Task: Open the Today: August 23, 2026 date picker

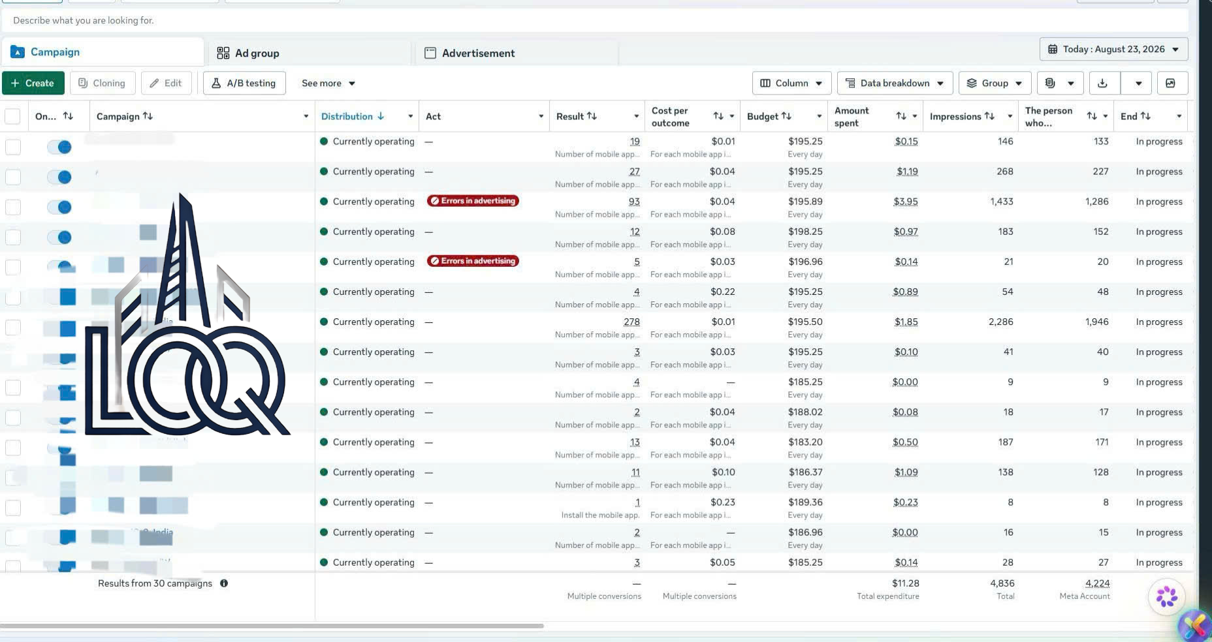Action: point(1113,49)
